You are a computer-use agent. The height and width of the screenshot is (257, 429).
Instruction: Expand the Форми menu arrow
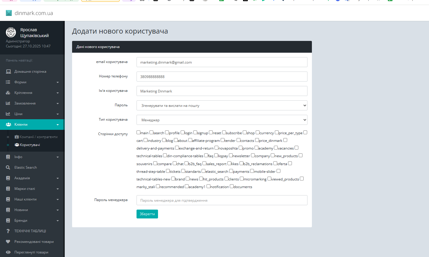(58, 82)
